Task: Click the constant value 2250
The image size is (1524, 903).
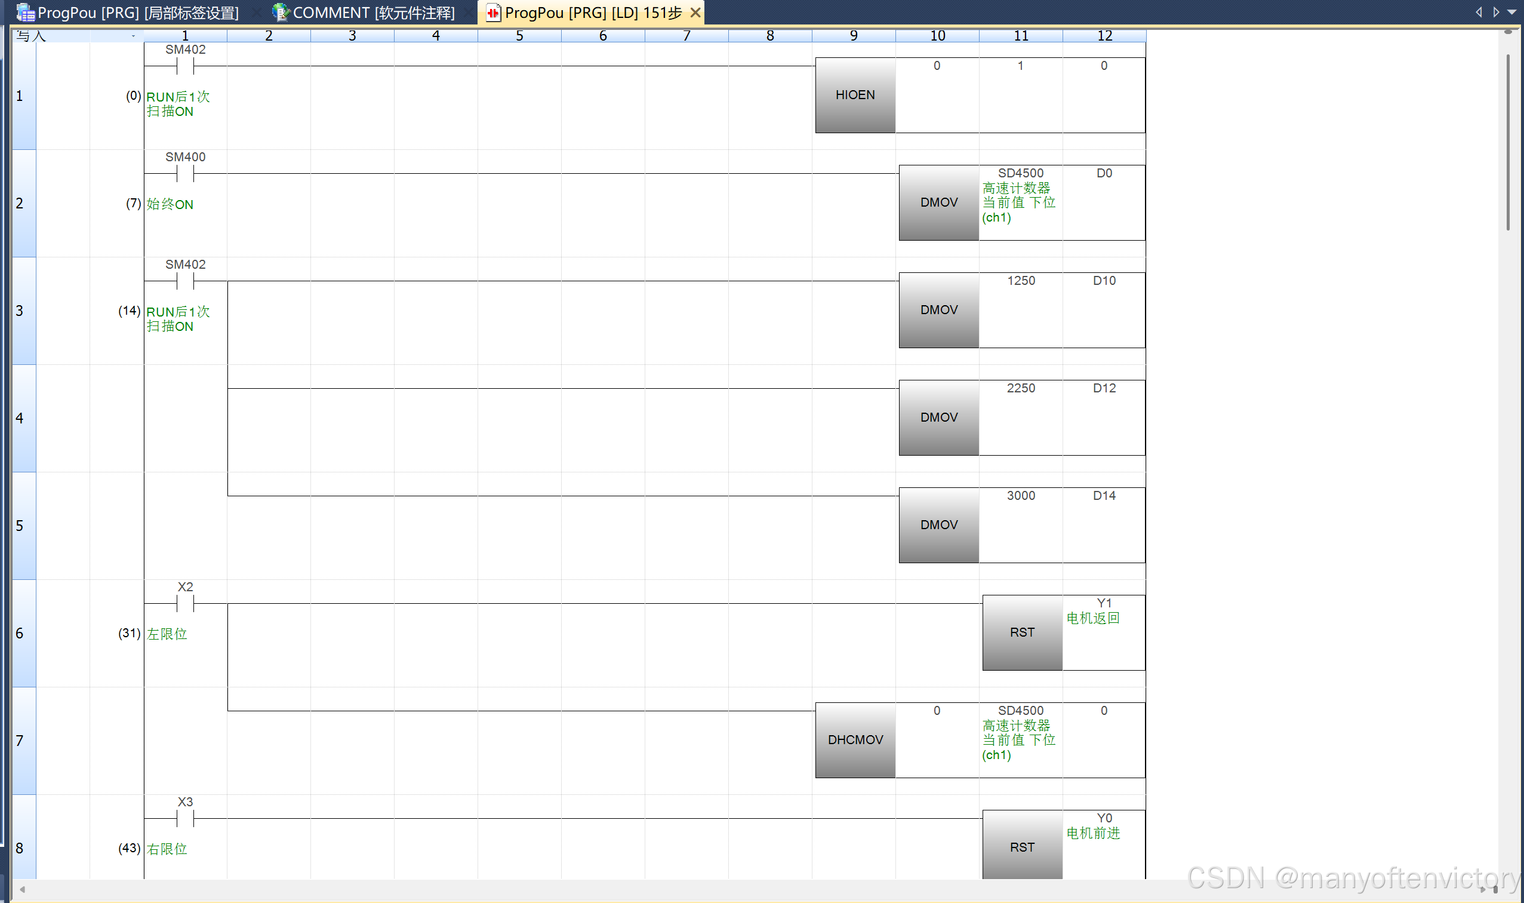Action: coord(1020,388)
